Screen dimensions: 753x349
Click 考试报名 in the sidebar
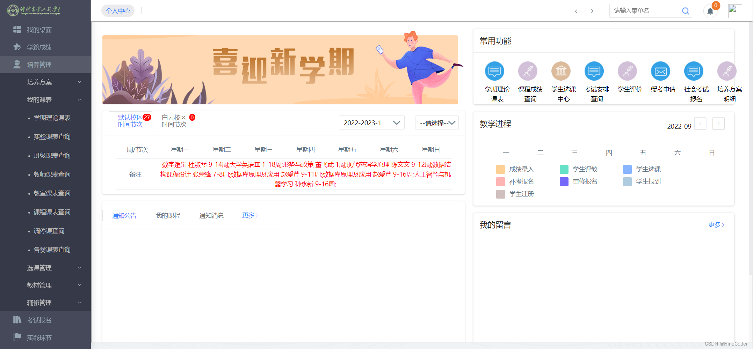pyautogui.click(x=45, y=320)
